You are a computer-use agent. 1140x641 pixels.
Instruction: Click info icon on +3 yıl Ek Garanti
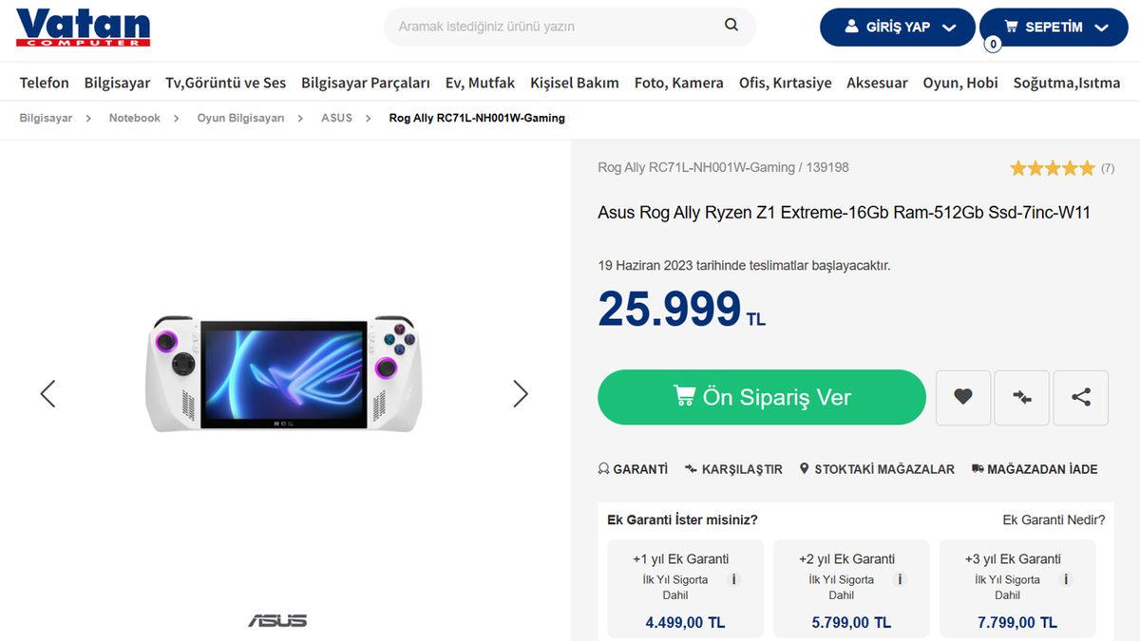[x=1065, y=578]
